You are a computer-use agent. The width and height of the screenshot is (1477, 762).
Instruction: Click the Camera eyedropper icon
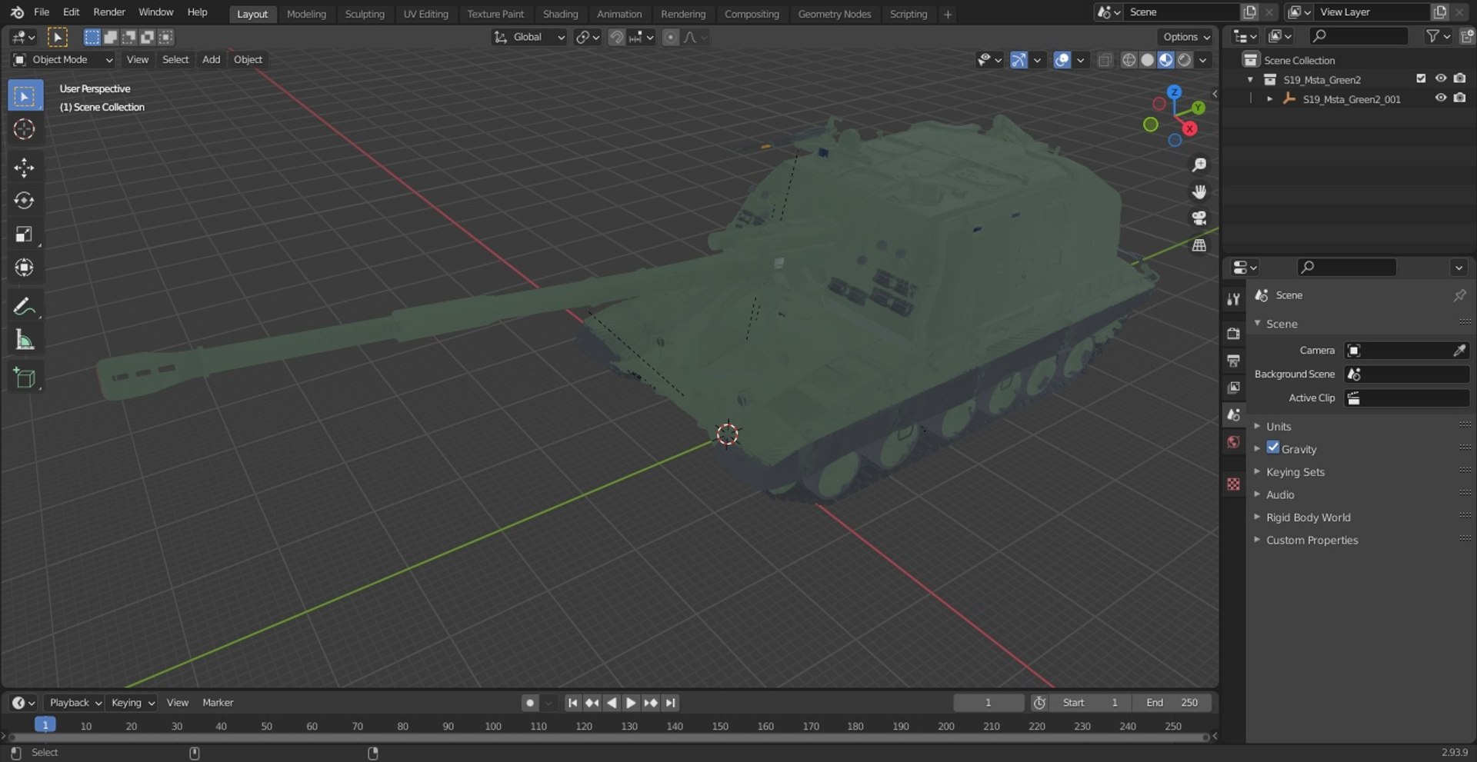click(x=1459, y=351)
